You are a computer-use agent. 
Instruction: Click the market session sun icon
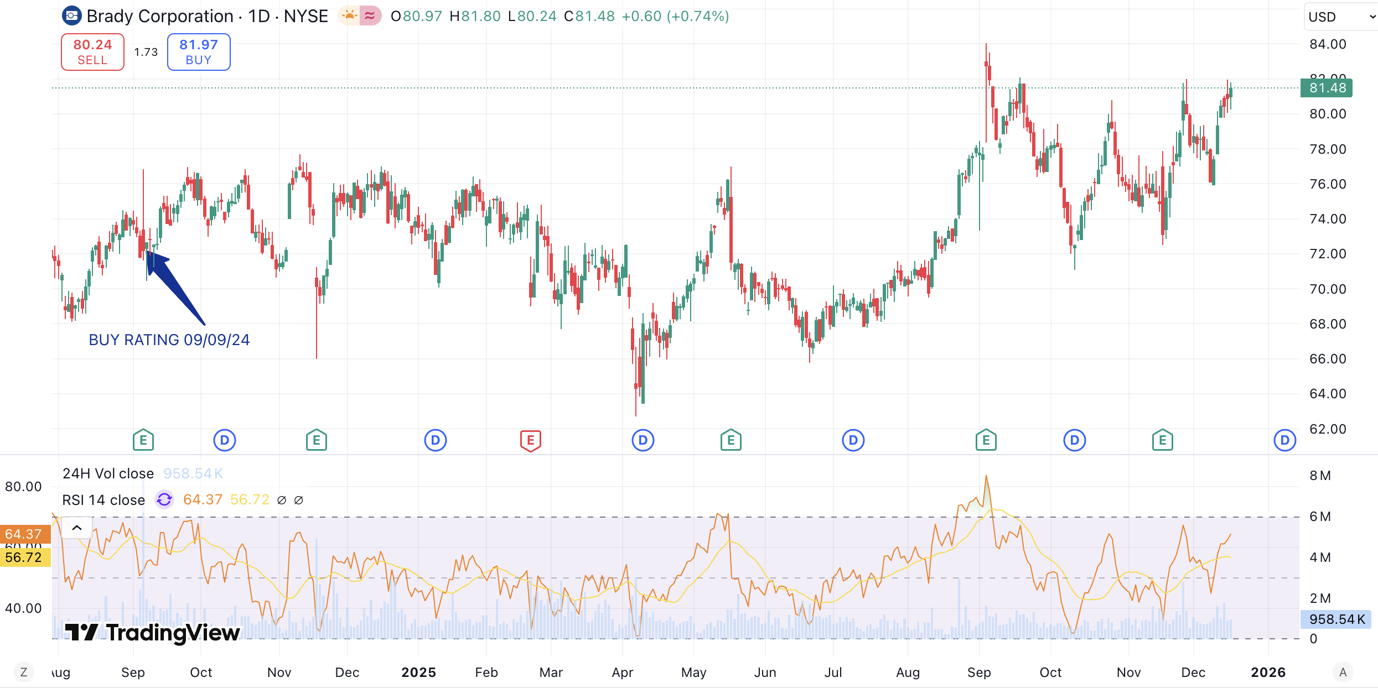[x=349, y=16]
